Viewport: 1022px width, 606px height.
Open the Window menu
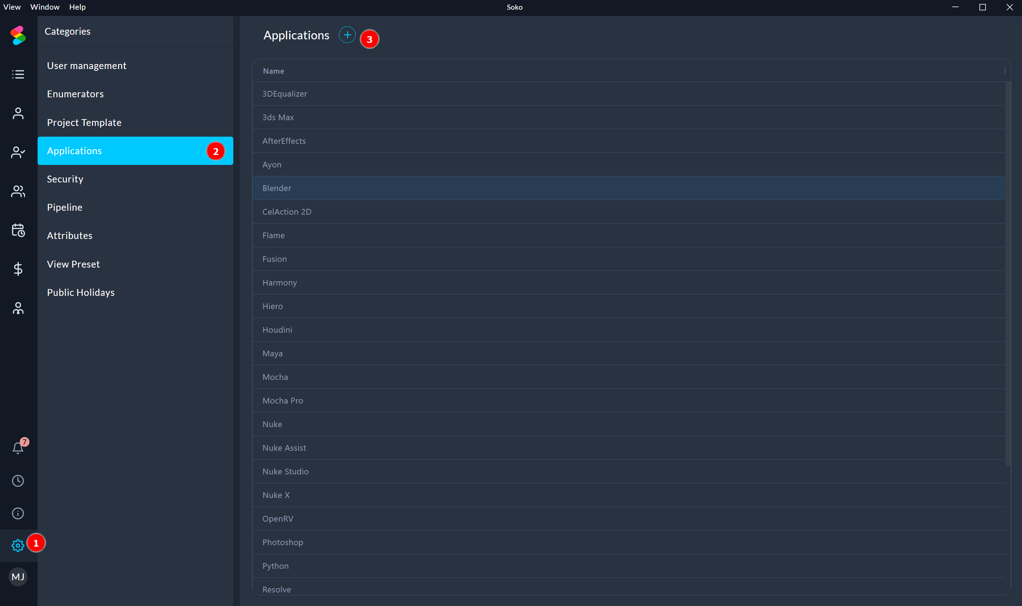44,7
